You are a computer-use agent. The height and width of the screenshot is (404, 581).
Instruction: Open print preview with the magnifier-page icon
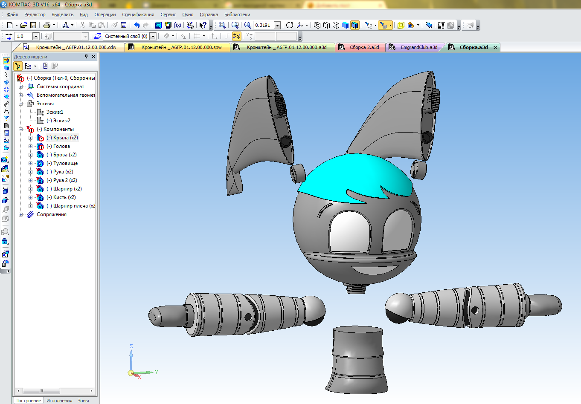[x=65, y=25]
